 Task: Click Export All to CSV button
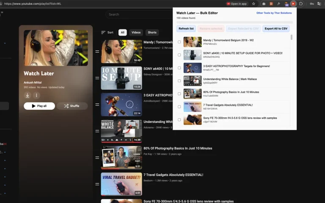(x=276, y=29)
